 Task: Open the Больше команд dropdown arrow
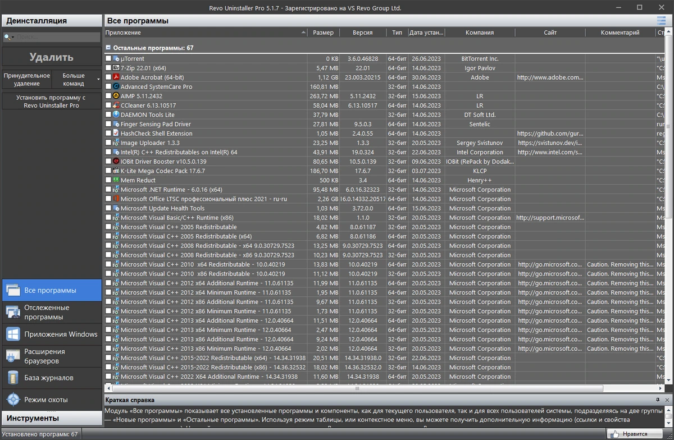click(98, 80)
